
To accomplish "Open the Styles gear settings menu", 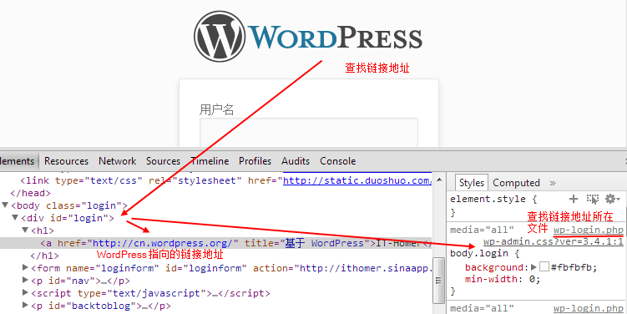I will [612, 199].
